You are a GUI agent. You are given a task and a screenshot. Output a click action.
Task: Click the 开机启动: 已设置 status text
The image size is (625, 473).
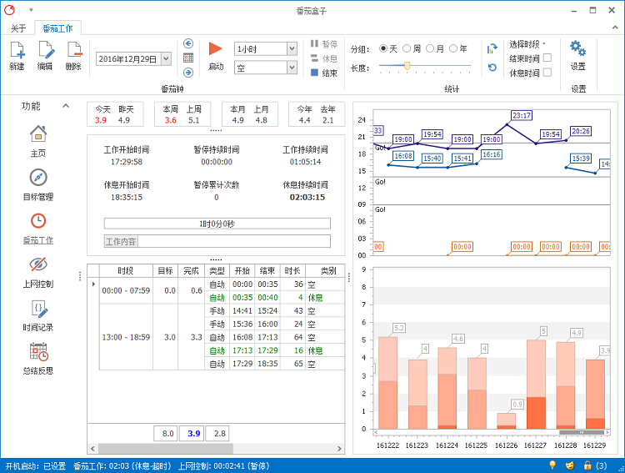(x=36, y=465)
